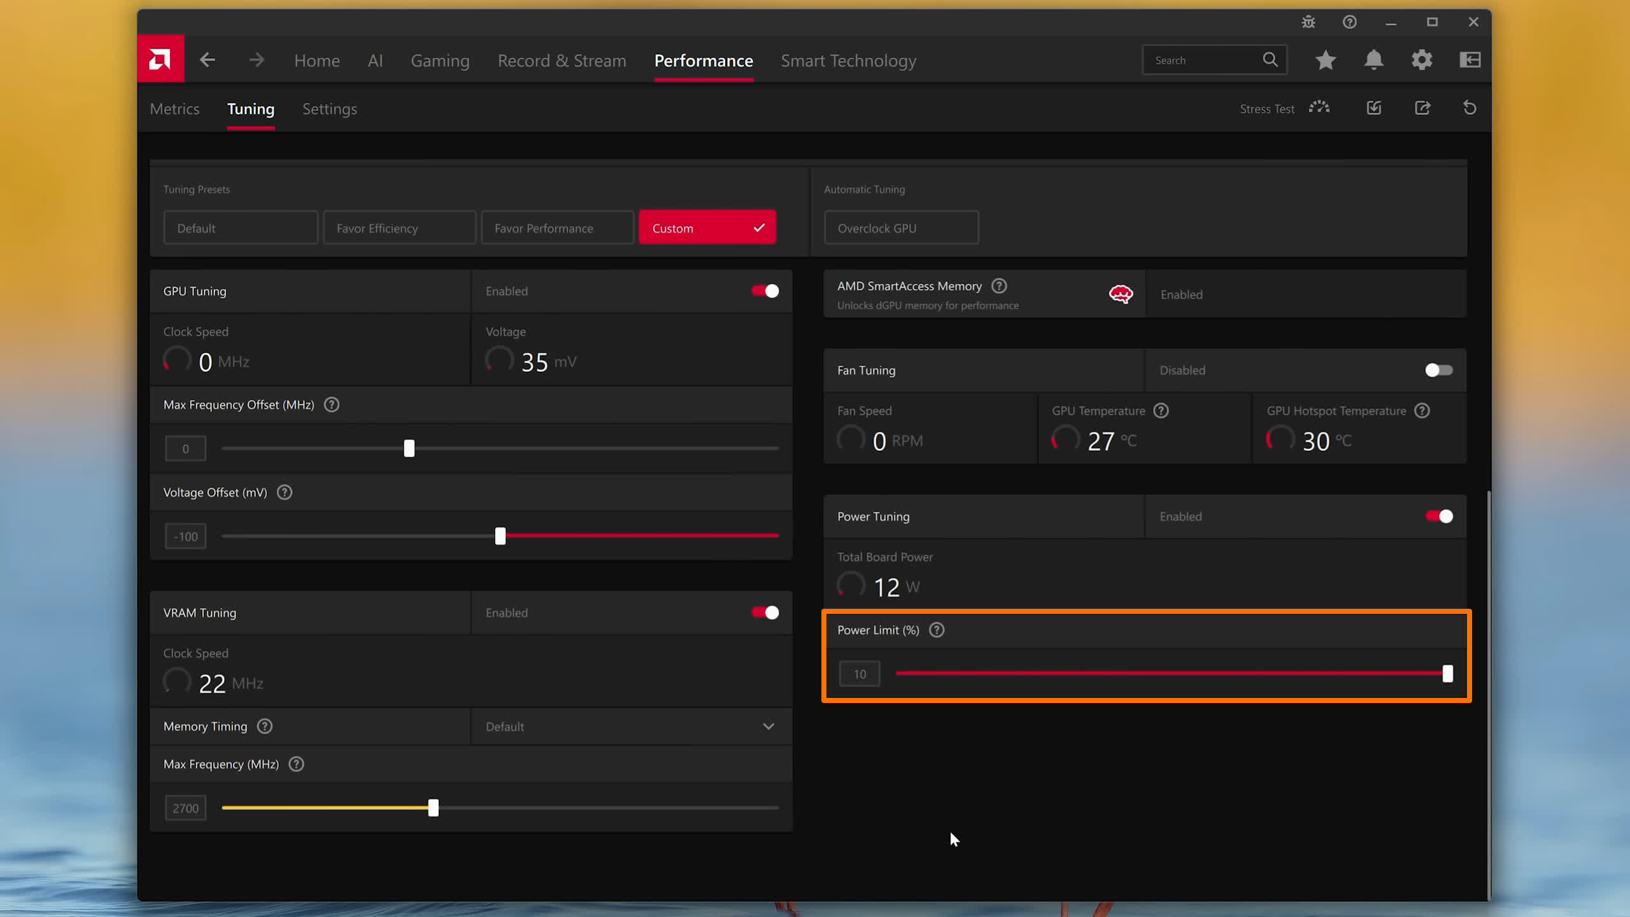Toggle the sidebar panel icon
1630x917 pixels.
pyautogui.click(x=1470, y=60)
